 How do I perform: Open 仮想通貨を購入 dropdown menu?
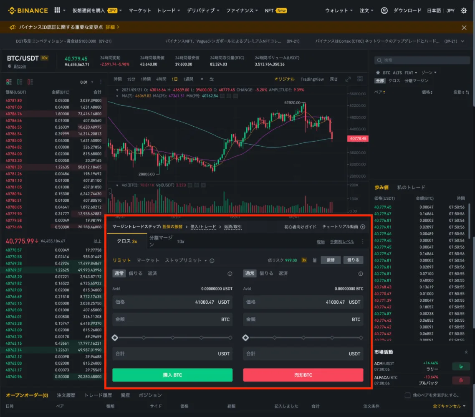pyautogui.click(x=97, y=10)
